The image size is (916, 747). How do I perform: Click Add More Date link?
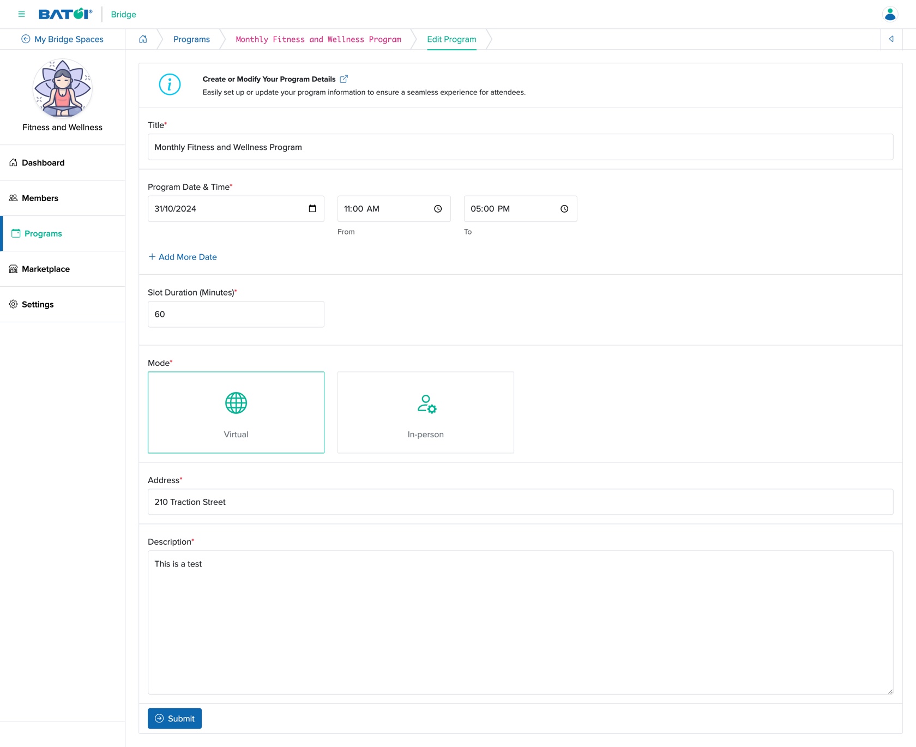point(183,257)
